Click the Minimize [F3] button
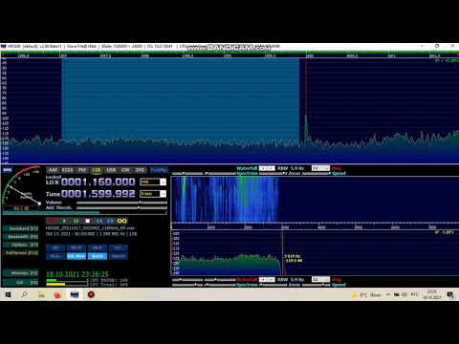 point(21,273)
